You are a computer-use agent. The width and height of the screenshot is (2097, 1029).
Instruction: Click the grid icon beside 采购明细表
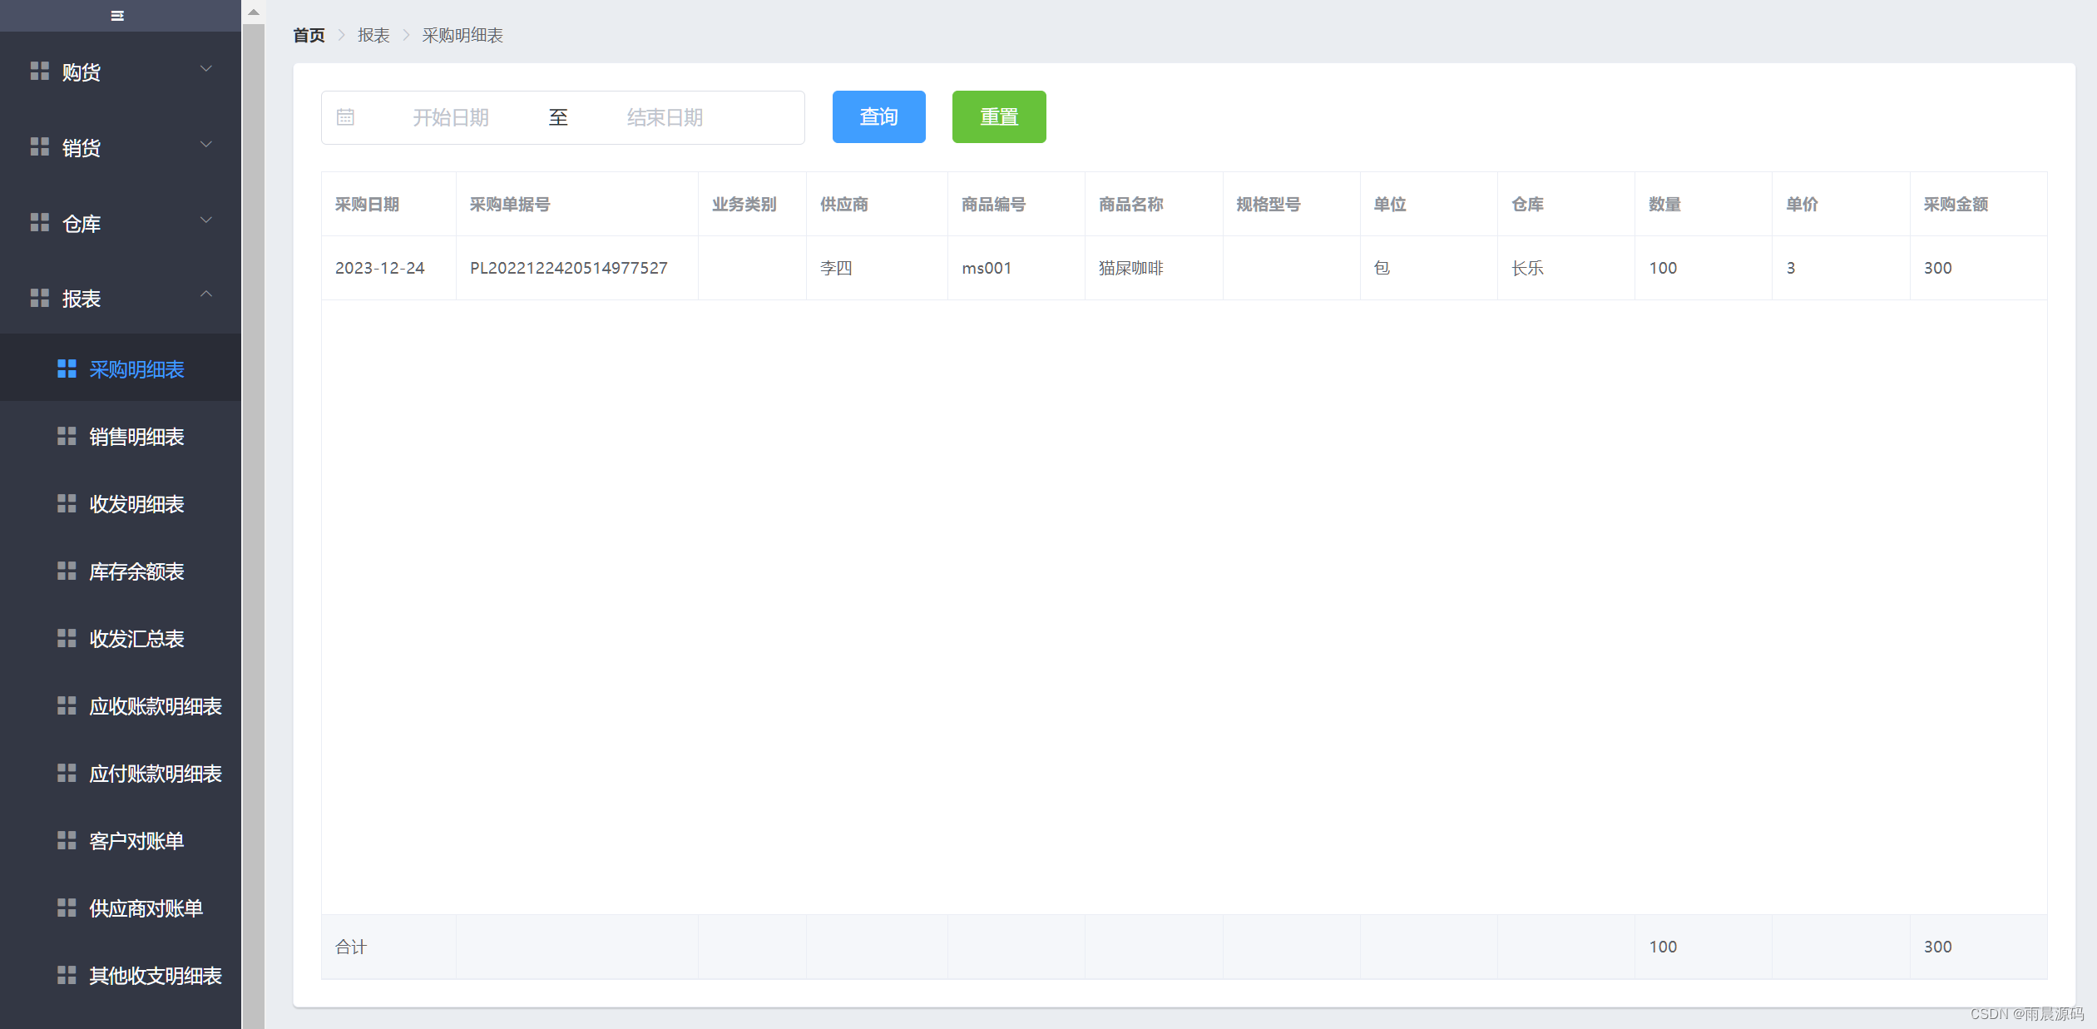tap(67, 369)
